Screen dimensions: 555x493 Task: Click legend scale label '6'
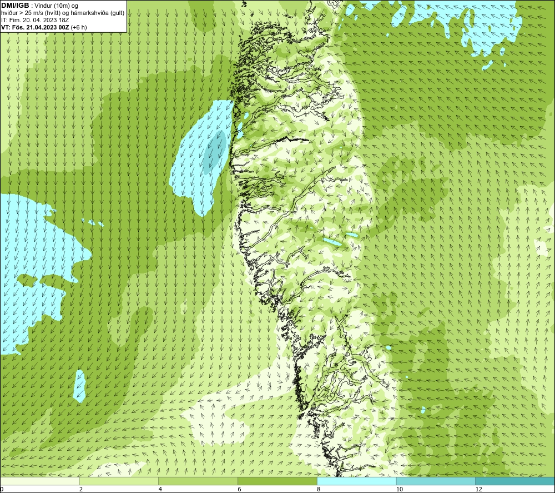point(240,489)
